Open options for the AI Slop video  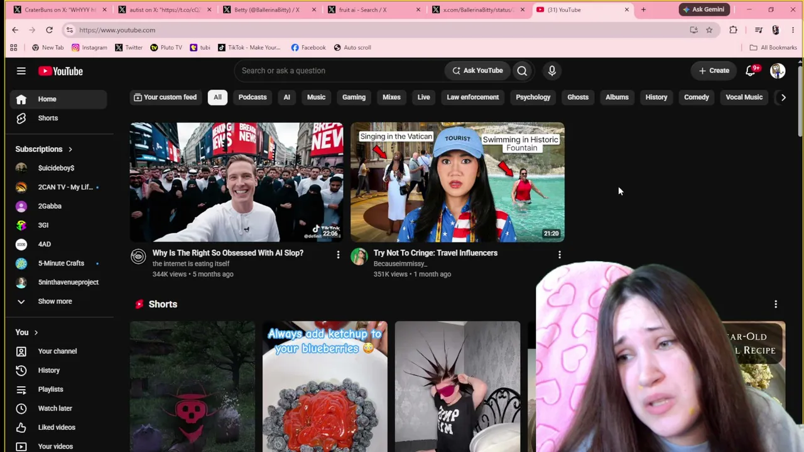[x=338, y=255]
